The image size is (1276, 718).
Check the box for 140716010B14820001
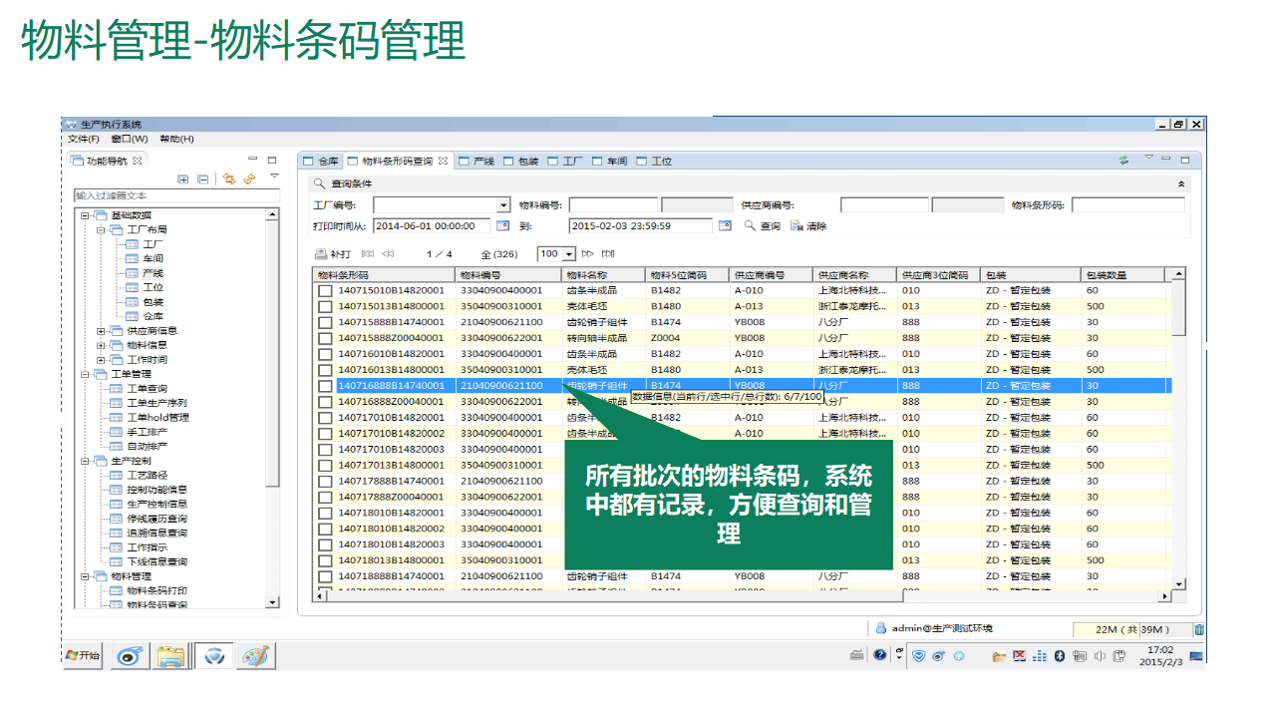[x=325, y=354]
